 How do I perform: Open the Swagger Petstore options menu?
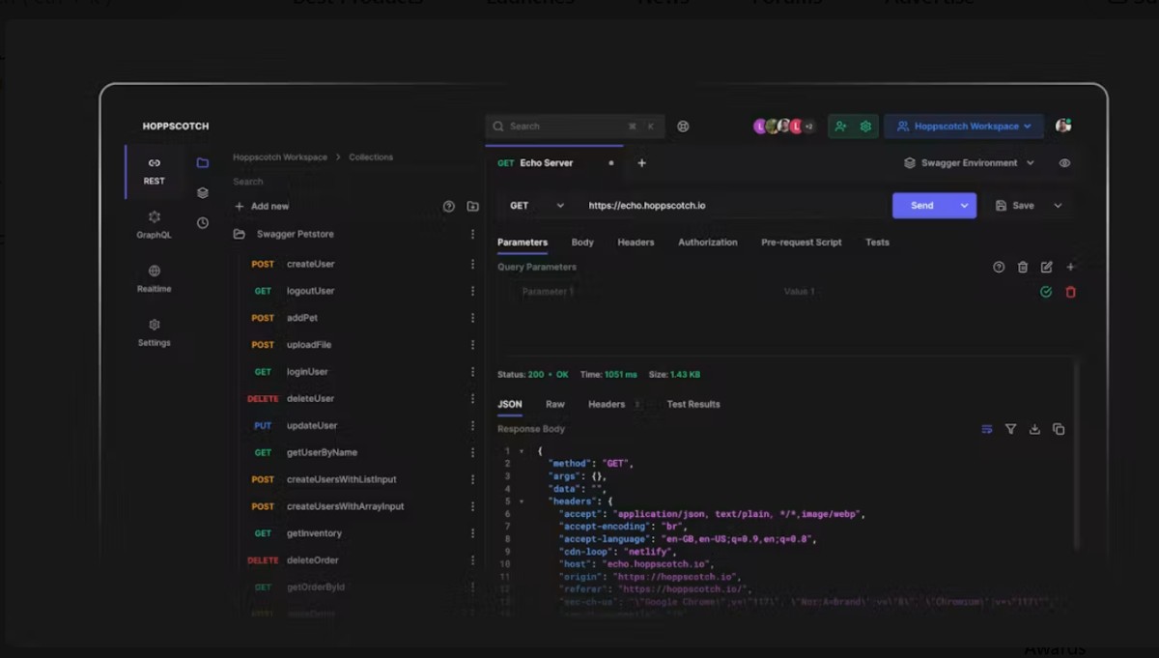(x=472, y=234)
